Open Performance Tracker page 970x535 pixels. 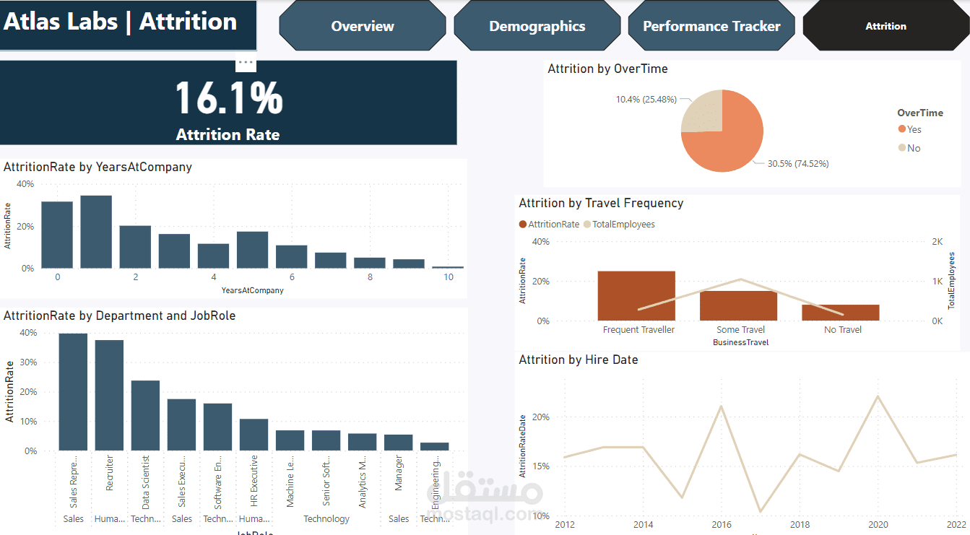(711, 26)
